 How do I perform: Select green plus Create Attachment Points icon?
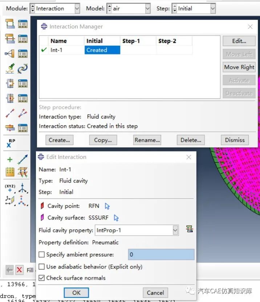pos(10,160)
